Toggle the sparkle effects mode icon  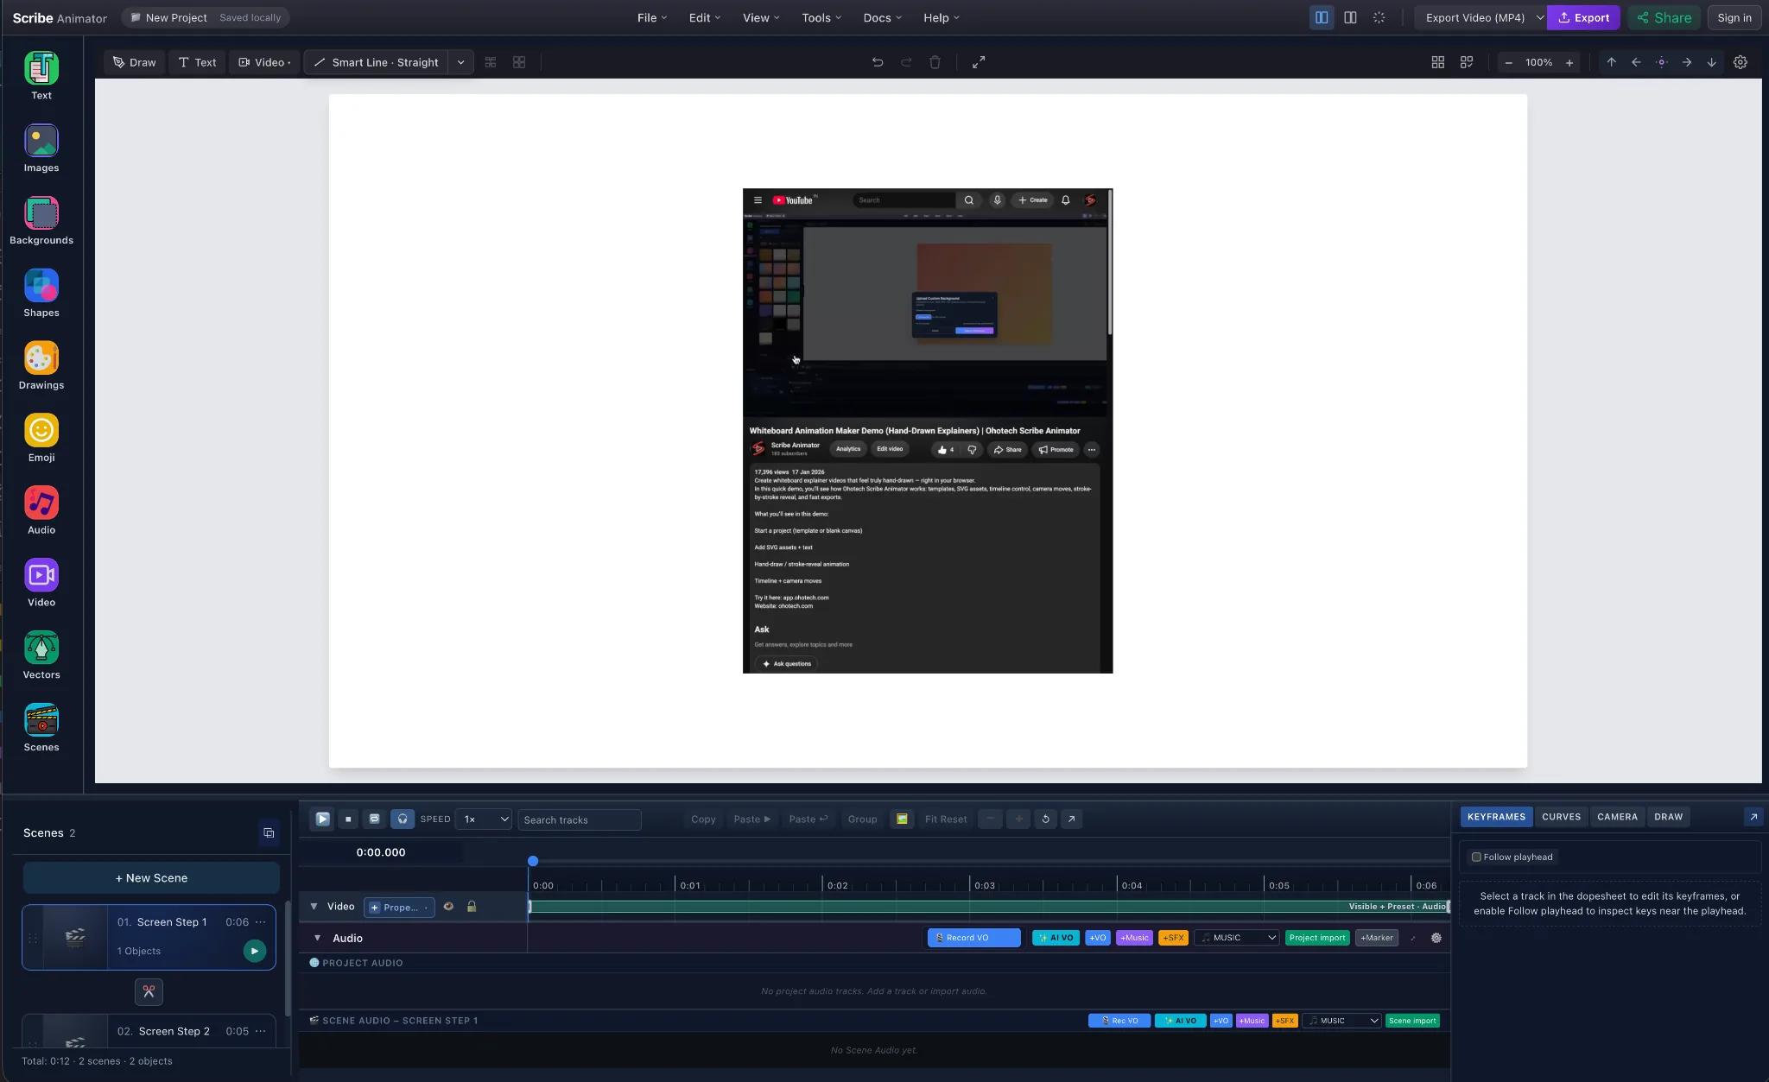(1379, 17)
